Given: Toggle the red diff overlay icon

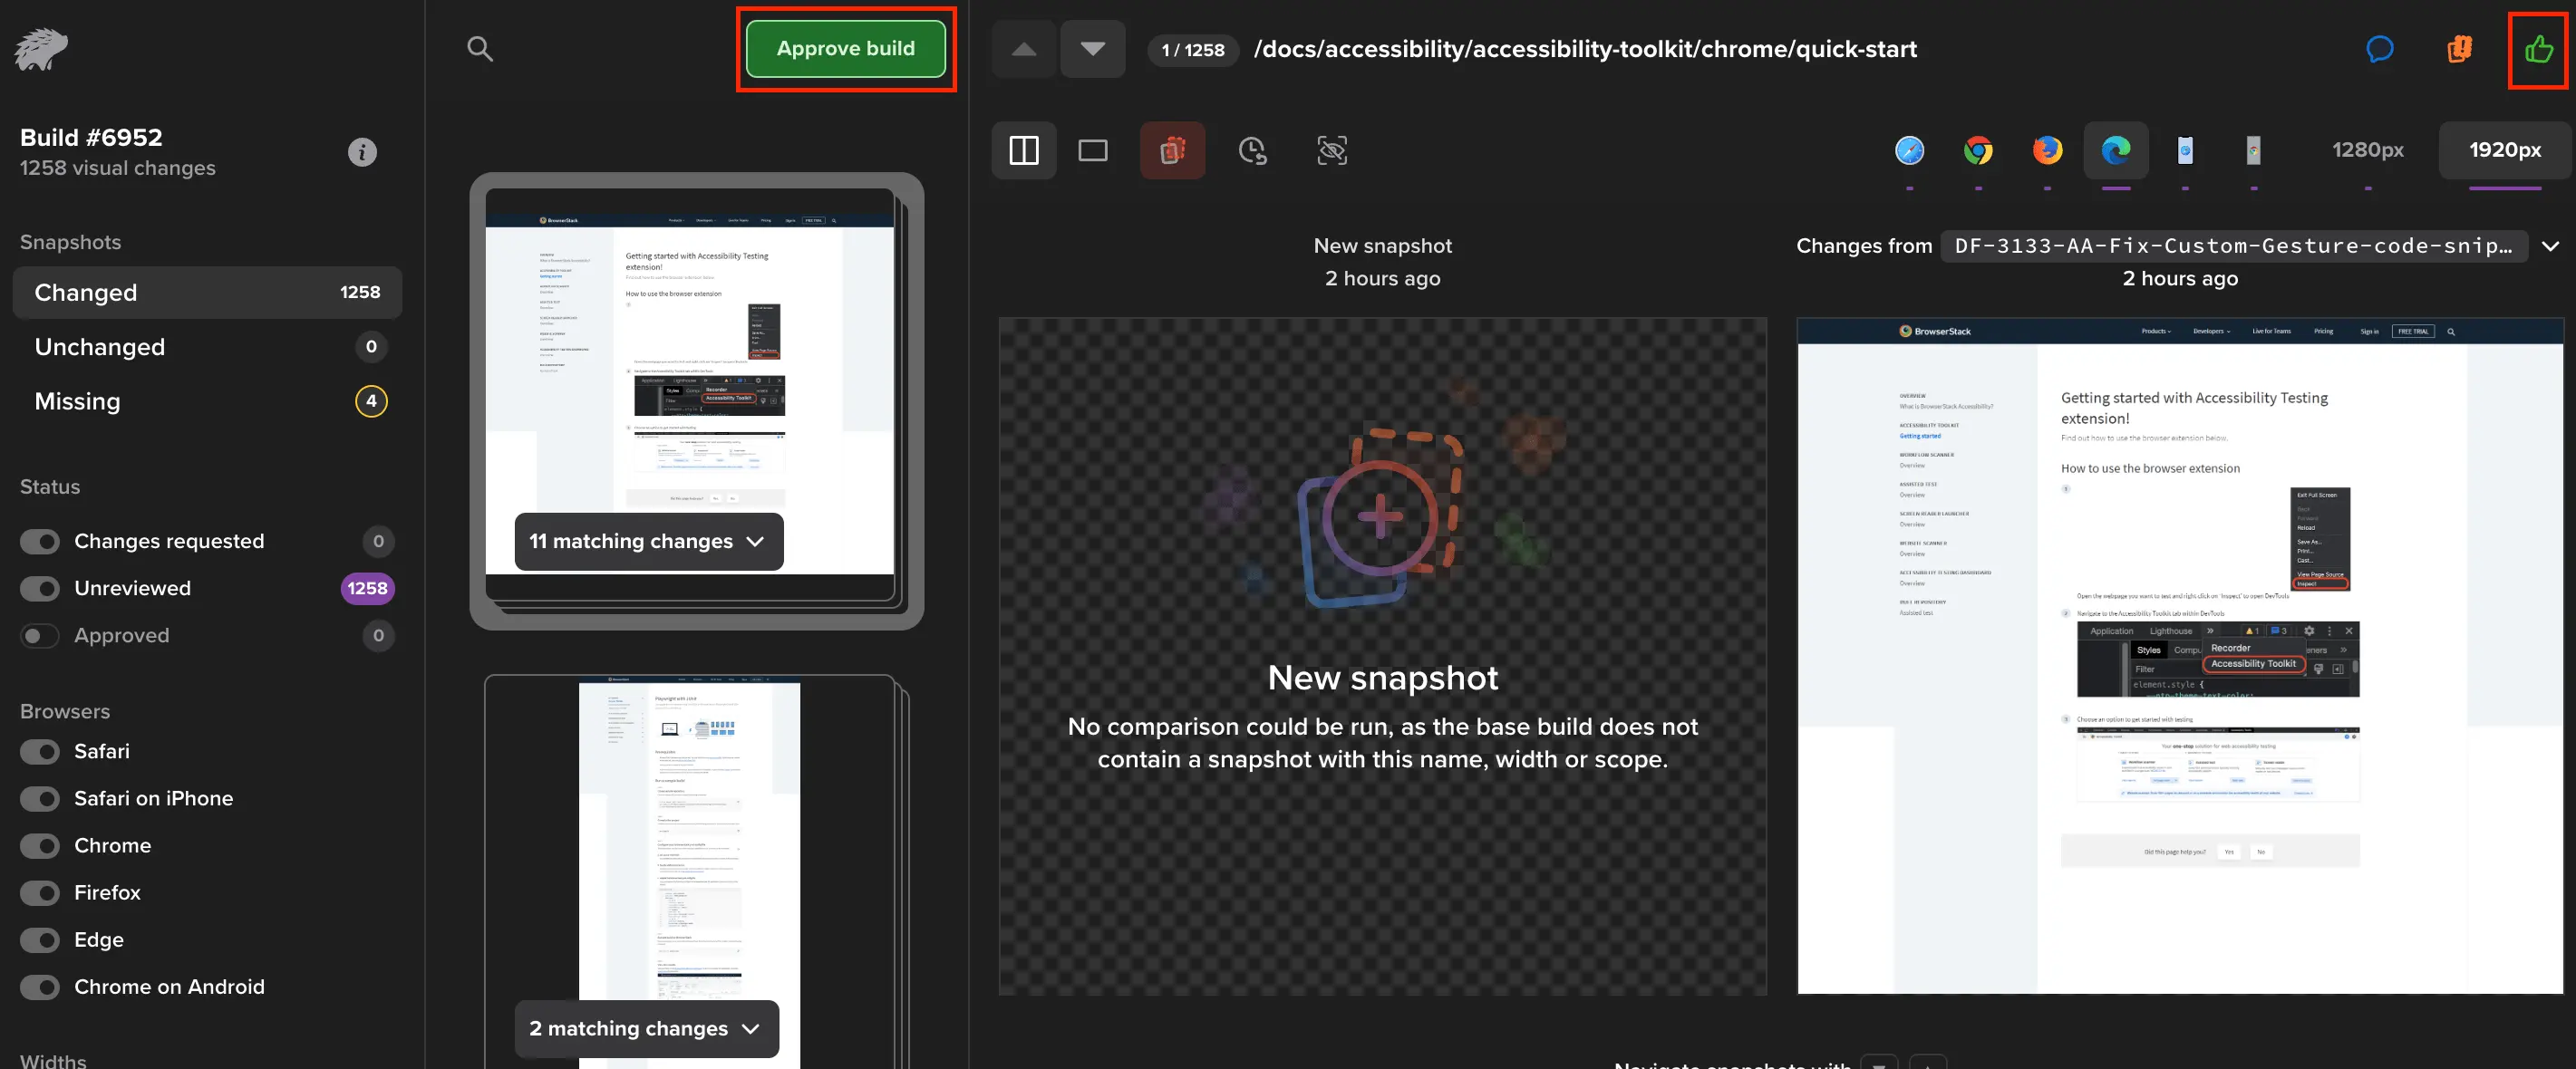Looking at the screenshot, I should pos(1172,151).
